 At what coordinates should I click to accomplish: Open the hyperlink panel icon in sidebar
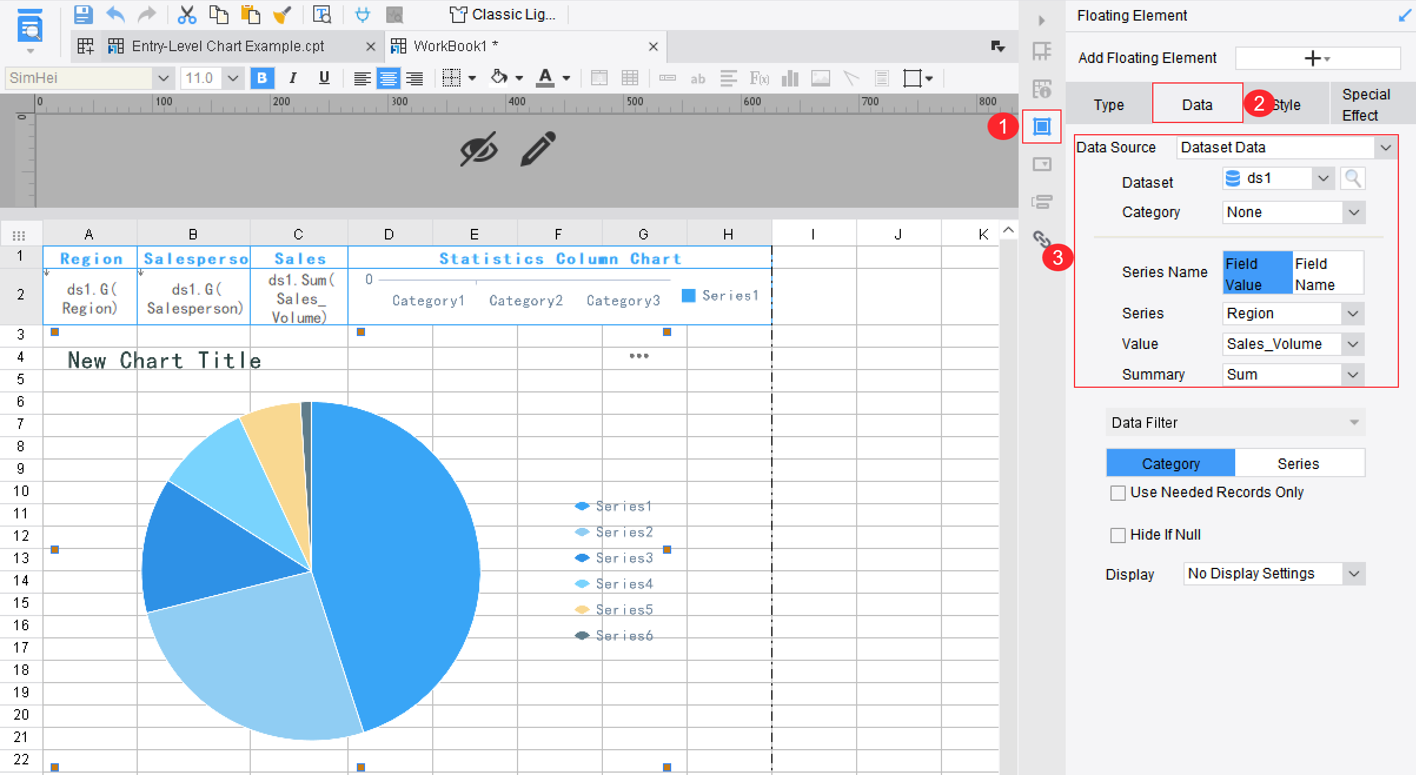pos(1041,238)
